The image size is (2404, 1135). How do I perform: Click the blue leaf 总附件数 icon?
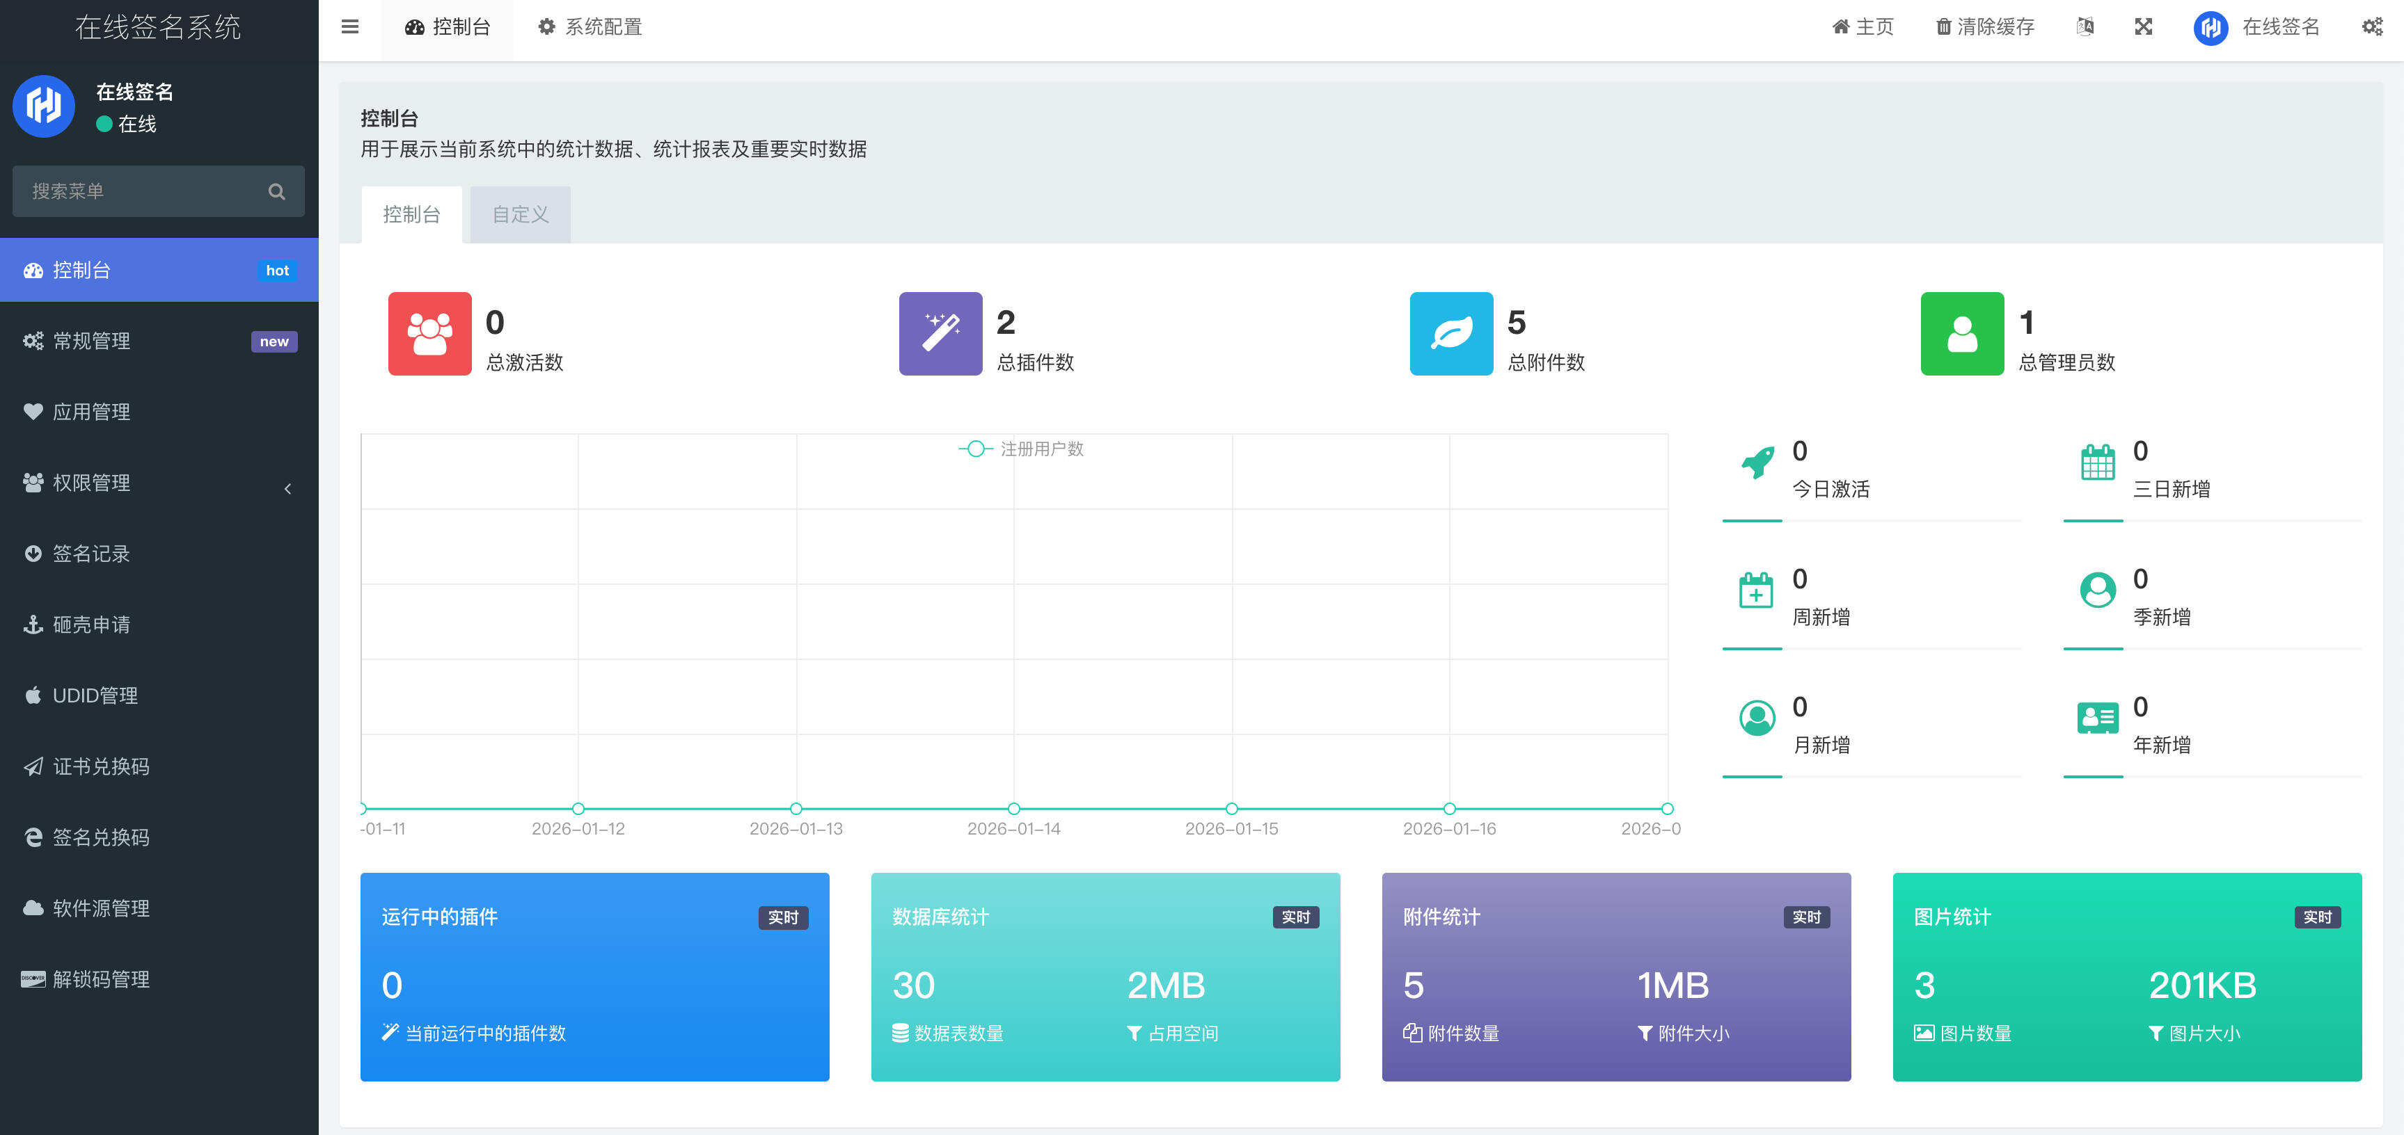pyautogui.click(x=1450, y=334)
